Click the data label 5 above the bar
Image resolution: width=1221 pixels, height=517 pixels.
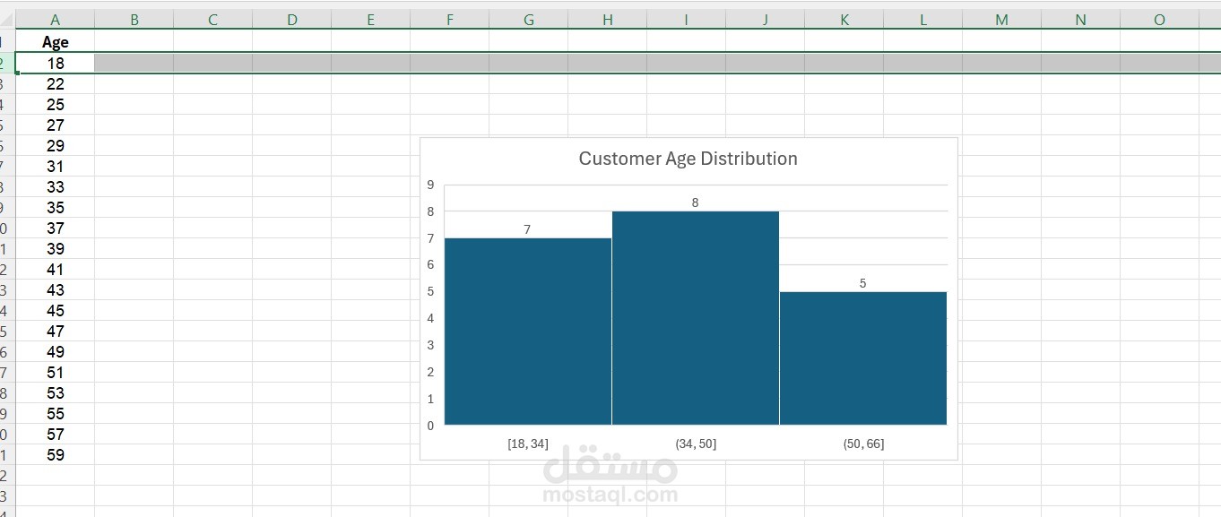862,283
